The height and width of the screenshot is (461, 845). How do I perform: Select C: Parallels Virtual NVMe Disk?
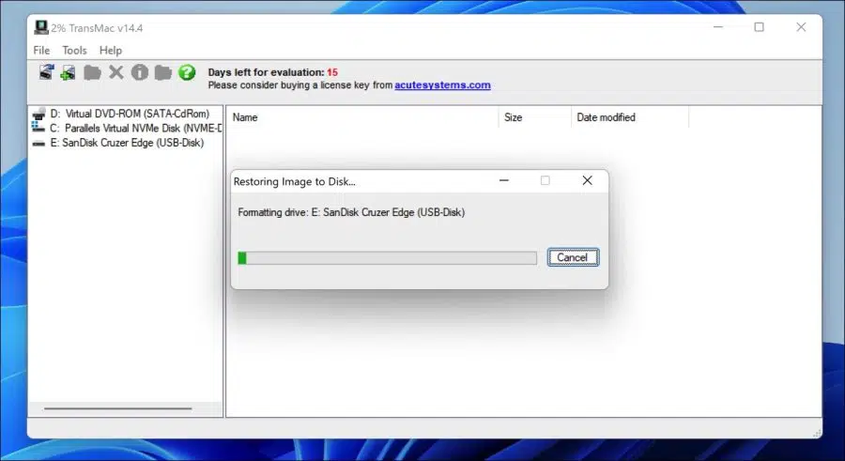pos(136,128)
